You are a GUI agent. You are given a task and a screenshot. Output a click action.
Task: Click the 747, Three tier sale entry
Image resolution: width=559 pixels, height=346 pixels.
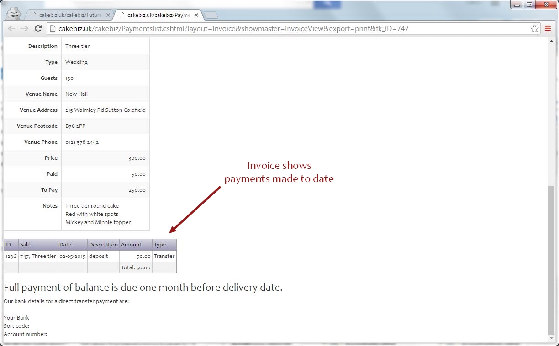(x=37, y=256)
